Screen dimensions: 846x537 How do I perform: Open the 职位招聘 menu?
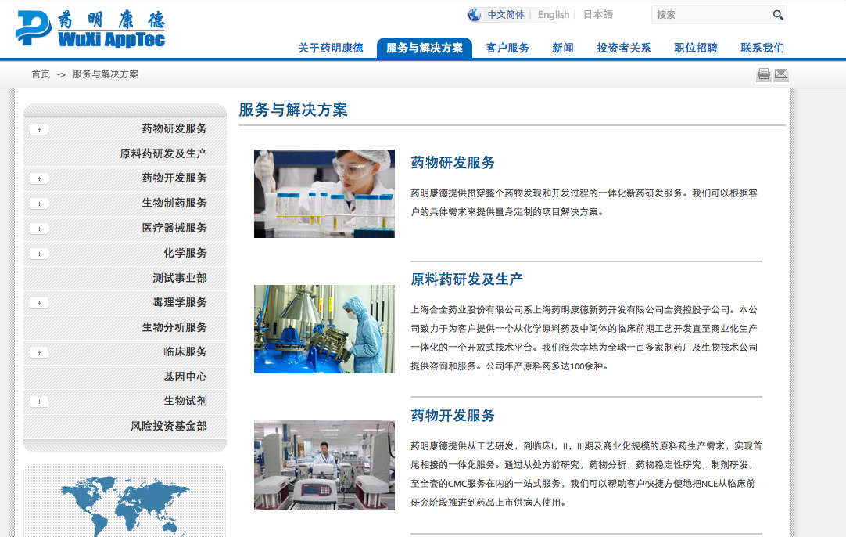click(696, 48)
